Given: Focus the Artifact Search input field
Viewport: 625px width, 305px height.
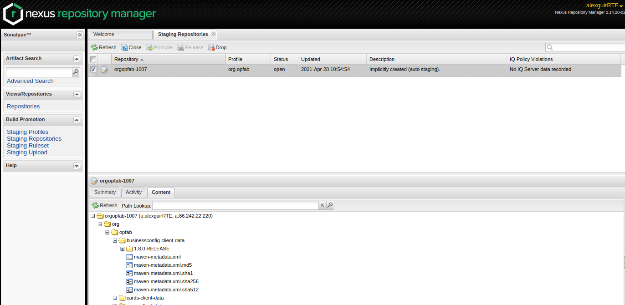Looking at the screenshot, I should (x=39, y=72).
